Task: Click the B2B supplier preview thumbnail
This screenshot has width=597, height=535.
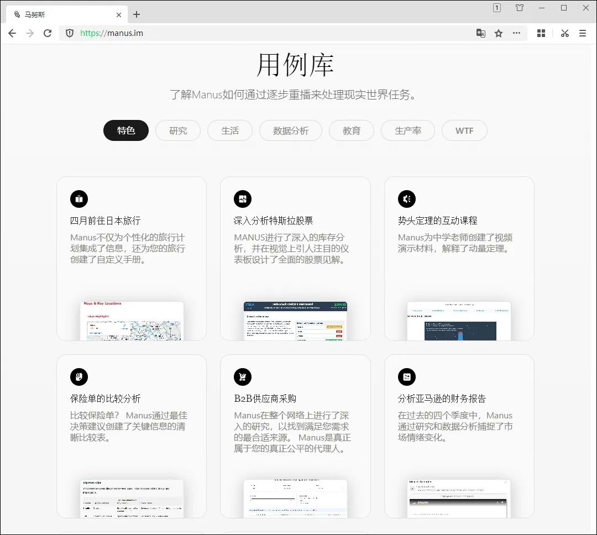Action: coord(295,499)
